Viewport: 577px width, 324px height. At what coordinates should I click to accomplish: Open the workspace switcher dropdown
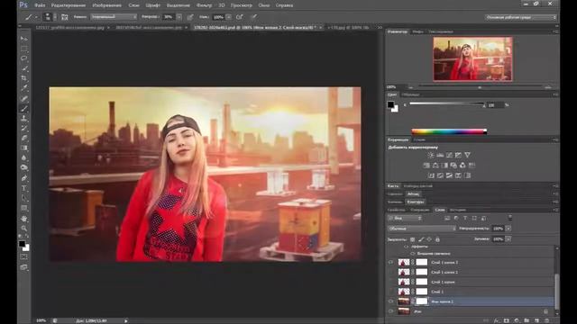[521, 17]
